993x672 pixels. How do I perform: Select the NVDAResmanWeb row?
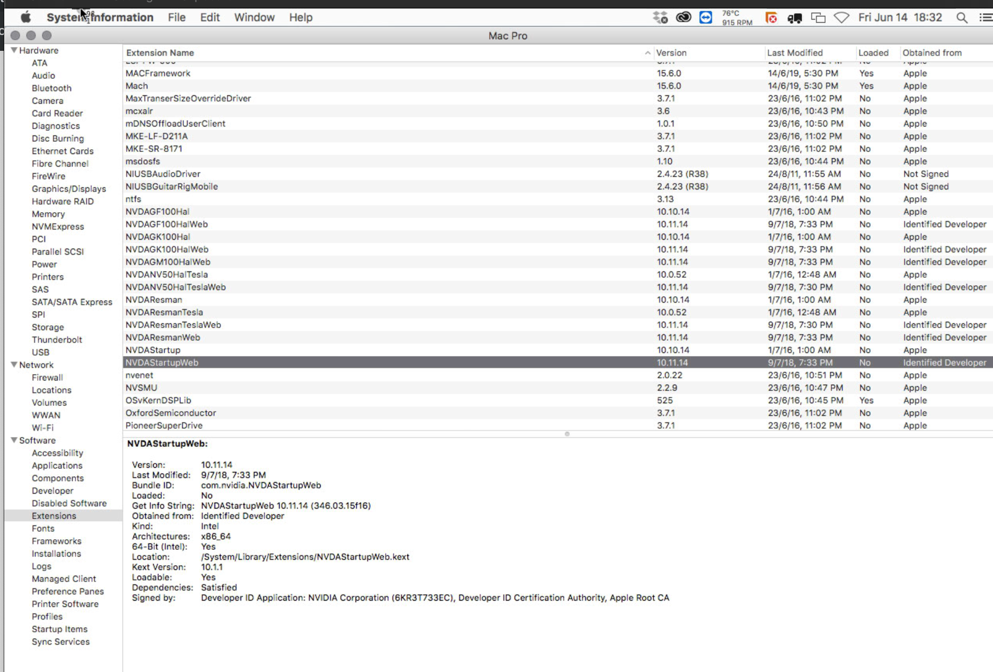coord(558,337)
